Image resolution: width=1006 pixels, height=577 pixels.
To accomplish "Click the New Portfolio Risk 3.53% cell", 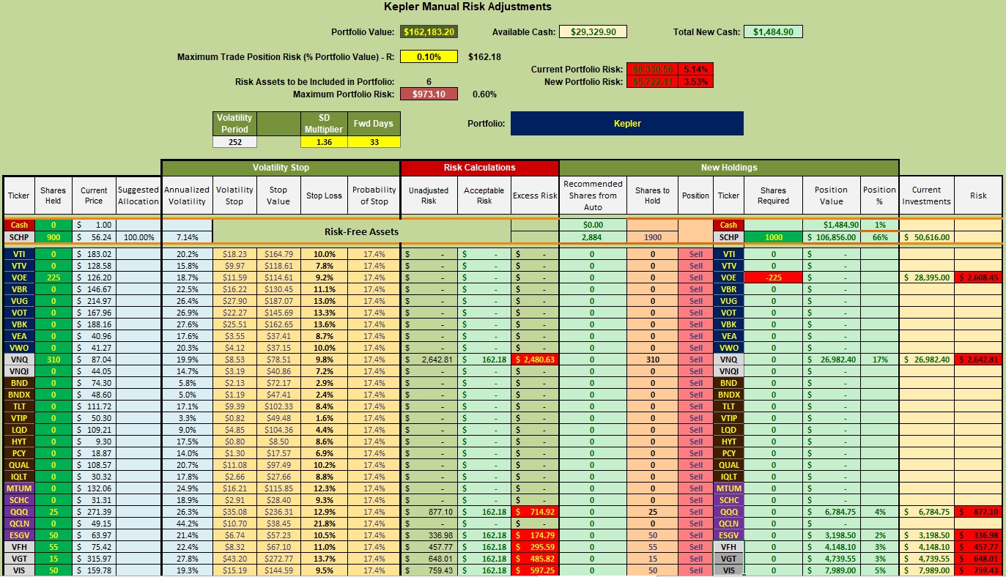I will [695, 81].
